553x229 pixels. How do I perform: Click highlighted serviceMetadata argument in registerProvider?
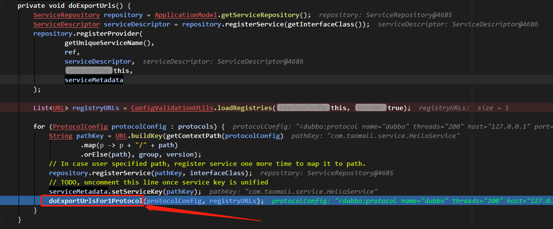click(94, 80)
